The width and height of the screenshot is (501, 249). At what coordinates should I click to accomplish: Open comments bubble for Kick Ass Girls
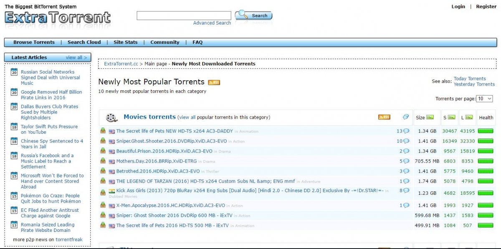tap(406, 191)
